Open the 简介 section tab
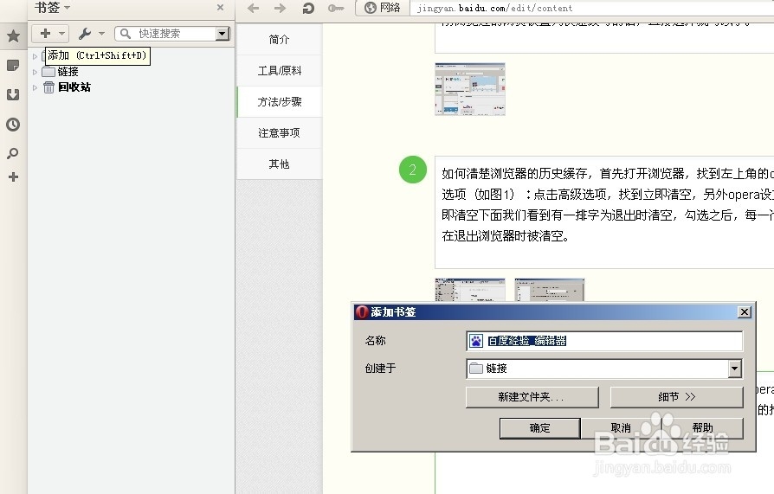The height and width of the screenshot is (494, 774). [279, 40]
